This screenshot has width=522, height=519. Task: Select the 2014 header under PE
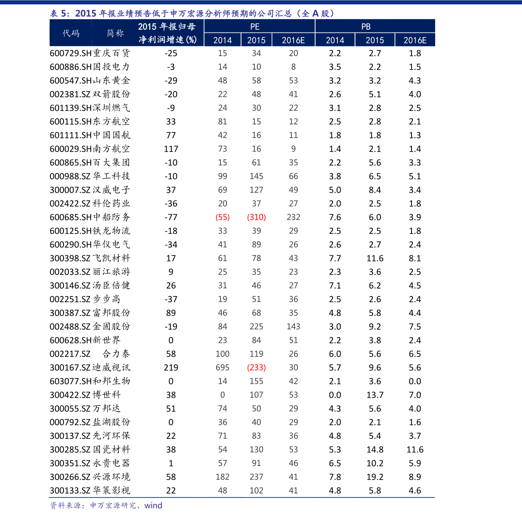tap(223, 40)
